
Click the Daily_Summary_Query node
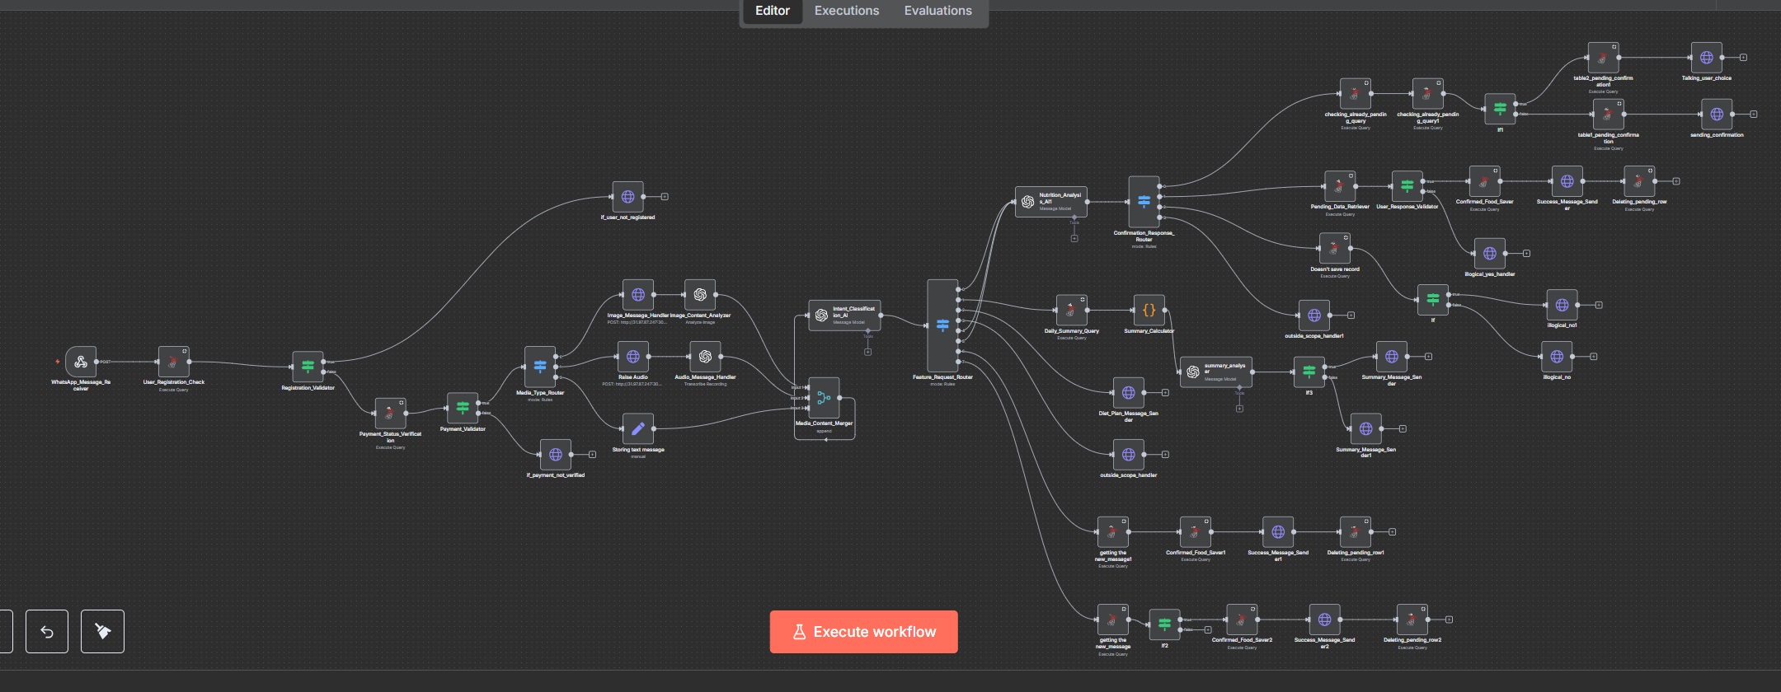point(1071,311)
